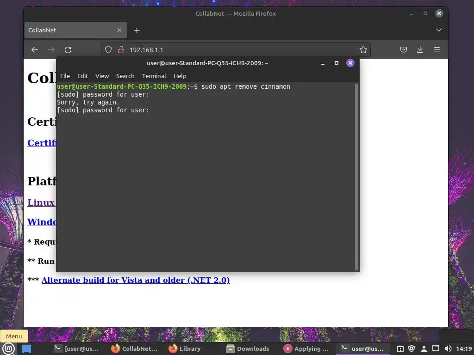Open terminal Edit menu

[x=82, y=76]
